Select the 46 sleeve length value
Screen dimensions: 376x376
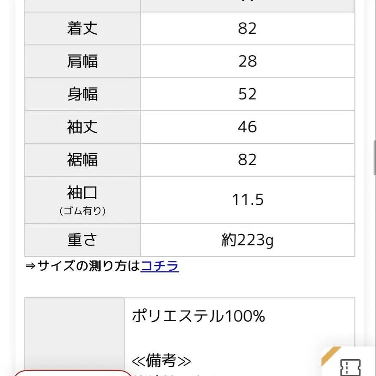[x=247, y=127]
